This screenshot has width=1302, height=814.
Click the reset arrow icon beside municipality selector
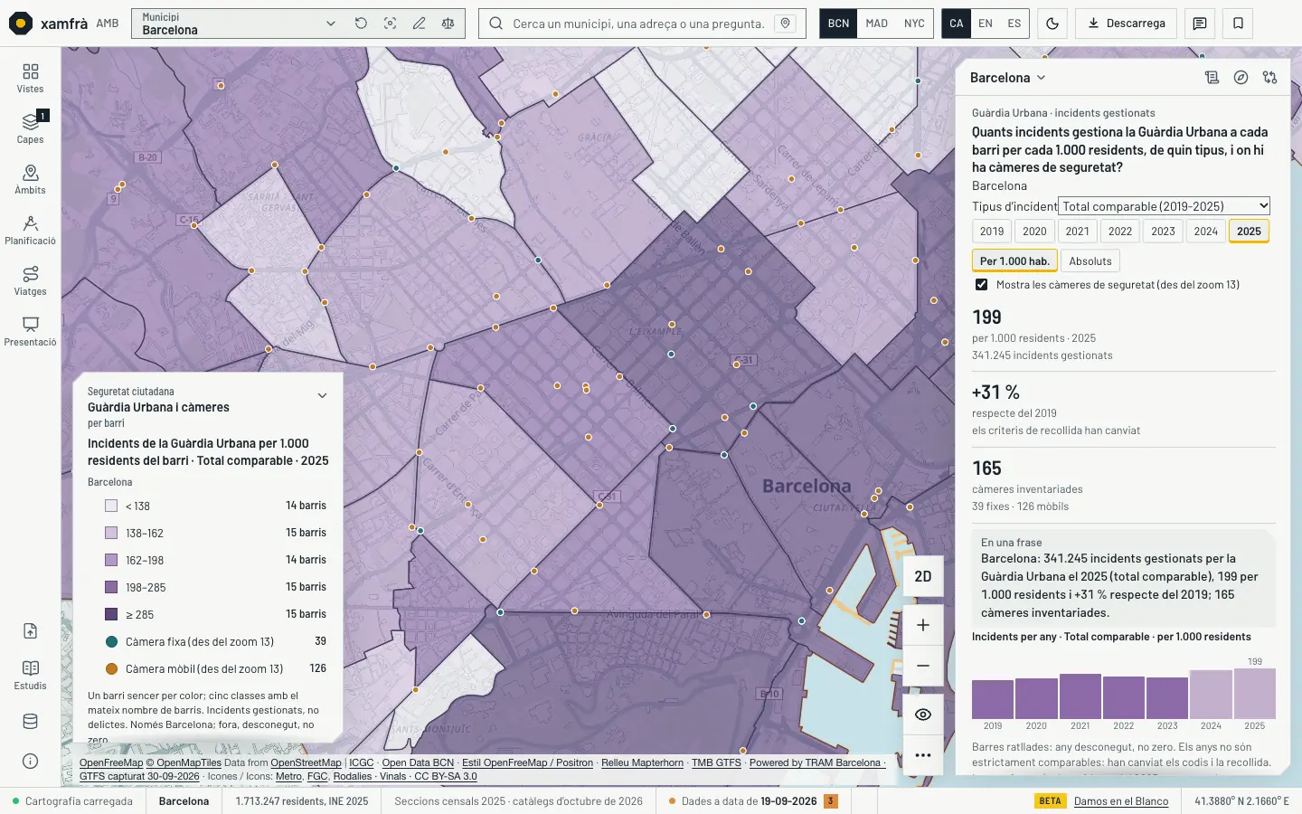(361, 24)
